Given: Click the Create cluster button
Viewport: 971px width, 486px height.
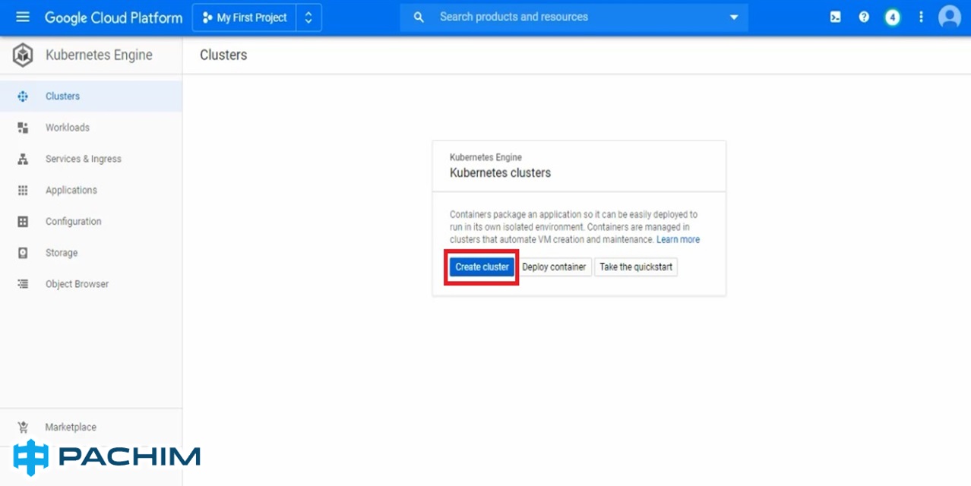Looking at the screenshot, I should pyautogui.click(x=482, y=267).
